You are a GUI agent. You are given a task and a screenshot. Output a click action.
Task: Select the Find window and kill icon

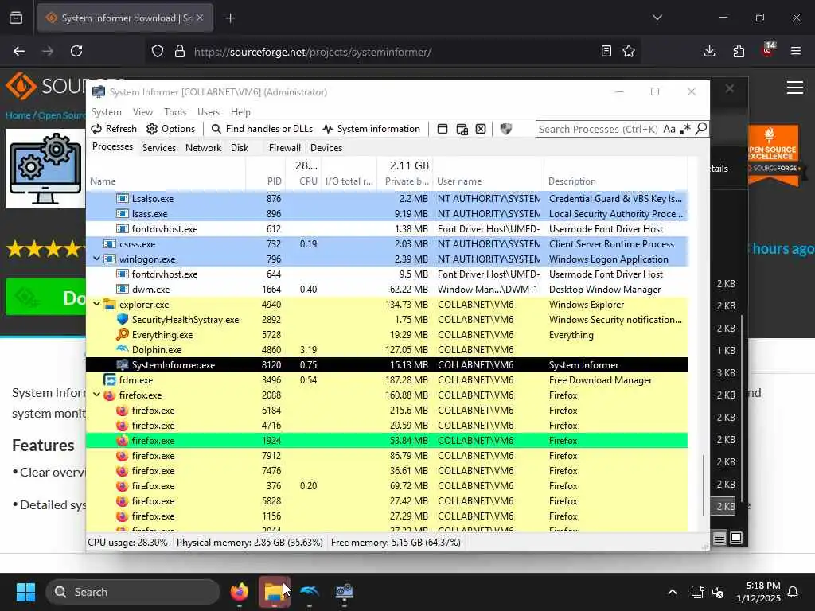click(481, 129)
